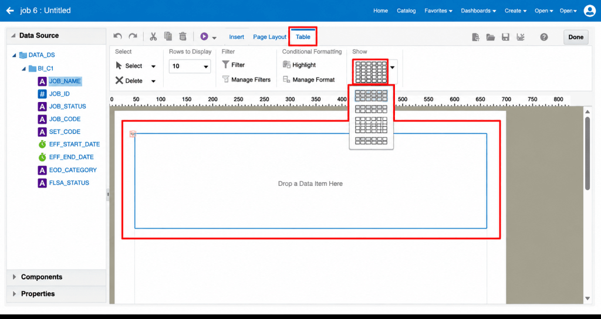
Task: Choose the second grid style option
Action: tap(371, 109)
